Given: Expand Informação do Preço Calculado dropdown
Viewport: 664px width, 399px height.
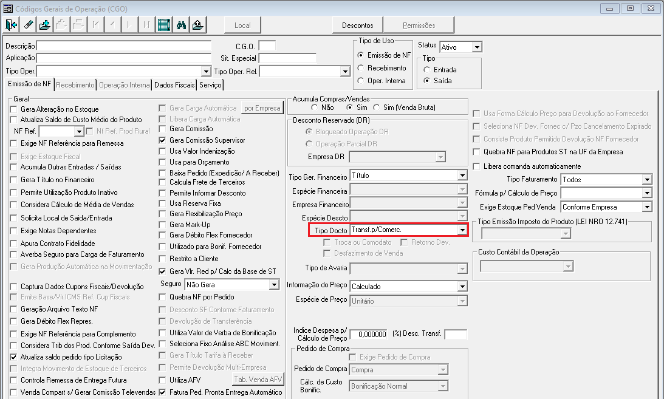Looking at the screenshot, I should pyautogui.click(x=462, y=287).
